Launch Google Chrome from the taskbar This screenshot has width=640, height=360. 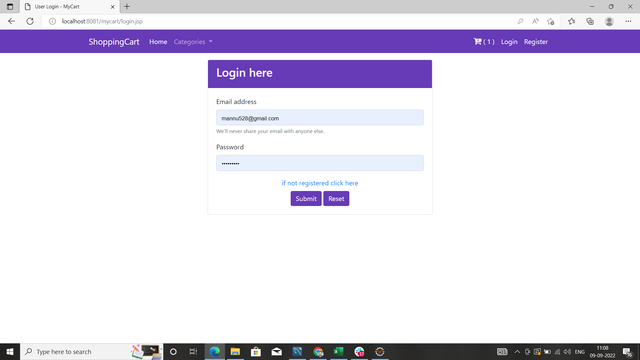(318, 351)
